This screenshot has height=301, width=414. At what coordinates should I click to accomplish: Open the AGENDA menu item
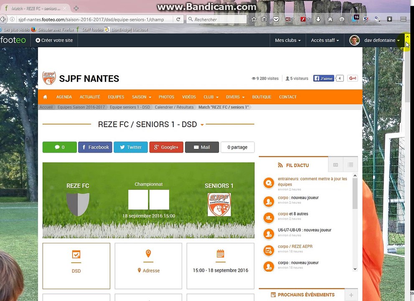click(64, 97)
